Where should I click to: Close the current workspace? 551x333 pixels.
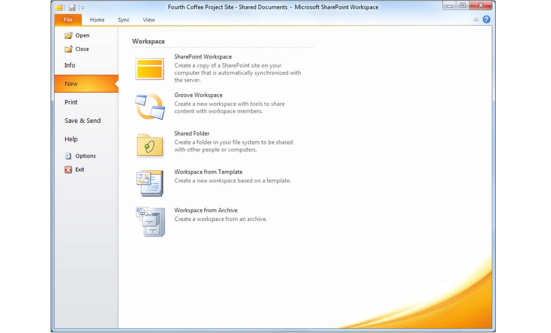point(82,49)
